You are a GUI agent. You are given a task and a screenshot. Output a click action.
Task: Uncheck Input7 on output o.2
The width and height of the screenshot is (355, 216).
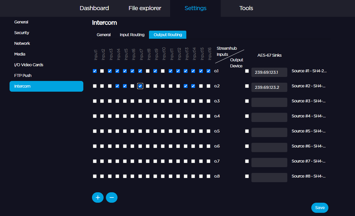click(140, 86)
